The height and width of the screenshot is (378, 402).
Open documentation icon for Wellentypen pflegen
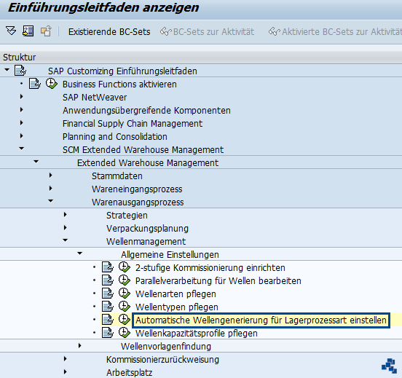[108, 307]
